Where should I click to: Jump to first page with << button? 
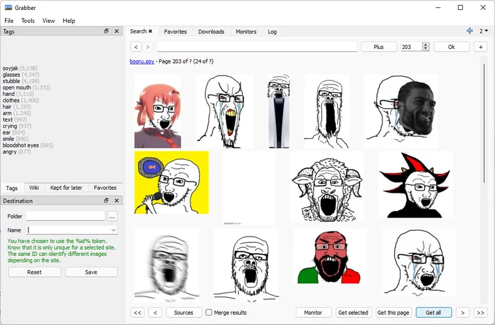tap(138, 313)
